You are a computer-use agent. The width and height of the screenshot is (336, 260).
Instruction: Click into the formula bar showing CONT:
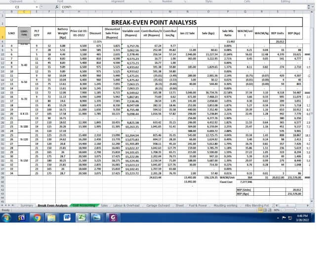click(x=184, y=7)
